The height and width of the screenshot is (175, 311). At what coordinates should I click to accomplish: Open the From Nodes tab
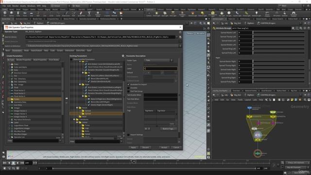point(54,60)
